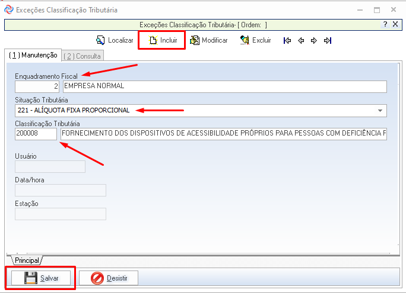Go to the previous record arrow
The height and width of the screenshot is (293, 406).
tap(301, 41)
